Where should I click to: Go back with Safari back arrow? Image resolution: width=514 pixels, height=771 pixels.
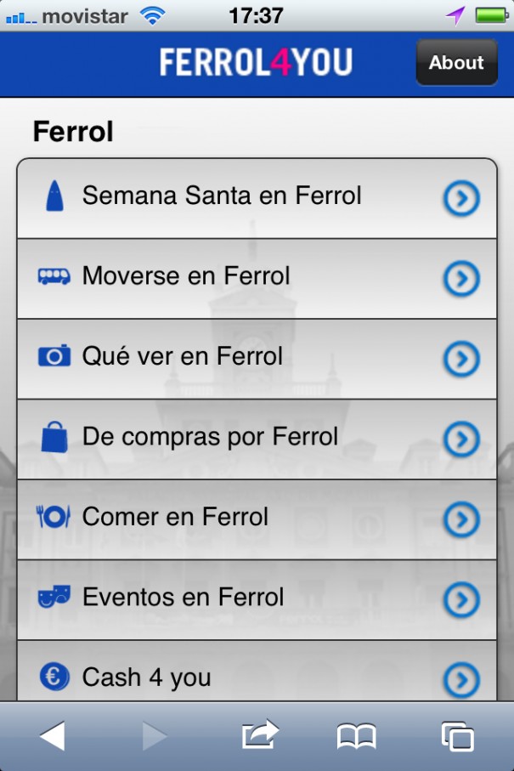pyautogui.click(x=53, y=735)
